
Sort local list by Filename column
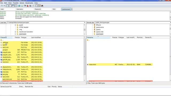click(x=6, y=37)
